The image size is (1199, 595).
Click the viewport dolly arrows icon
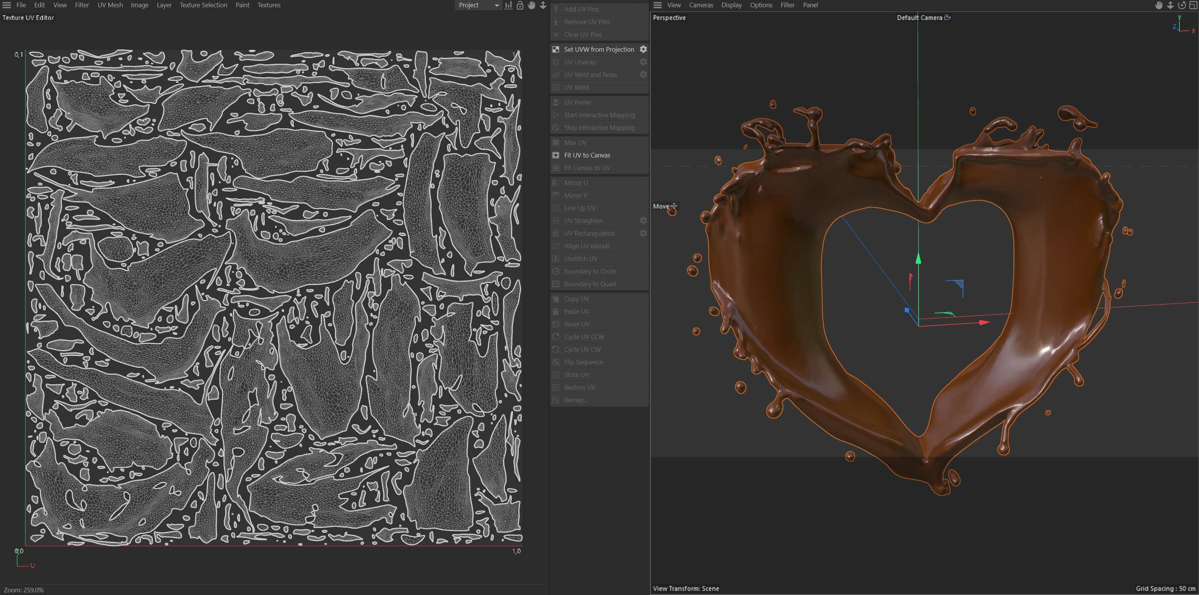pyautogui.click(x=1170, y=5)
